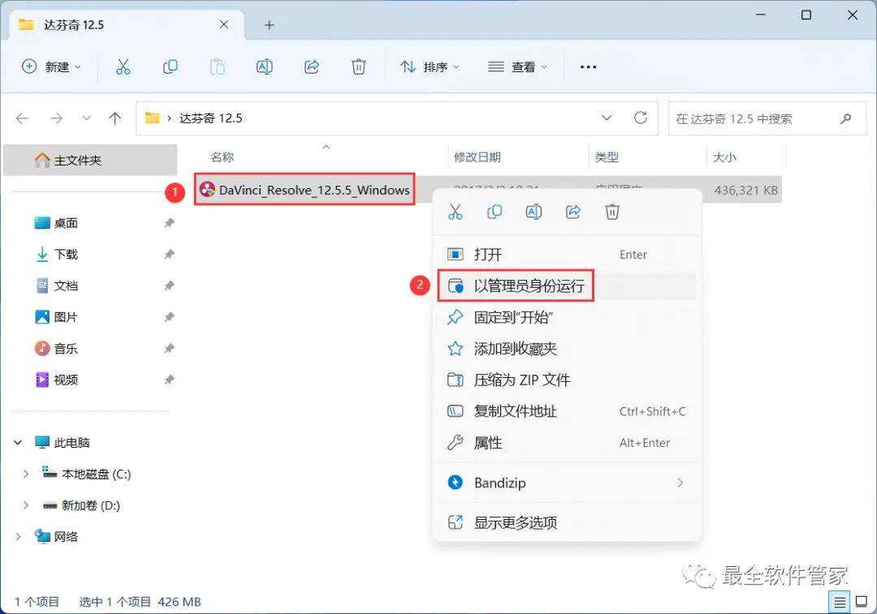The image size is (877, 614).
Task: Click the pin icon beside 下载
Action: 169,254
